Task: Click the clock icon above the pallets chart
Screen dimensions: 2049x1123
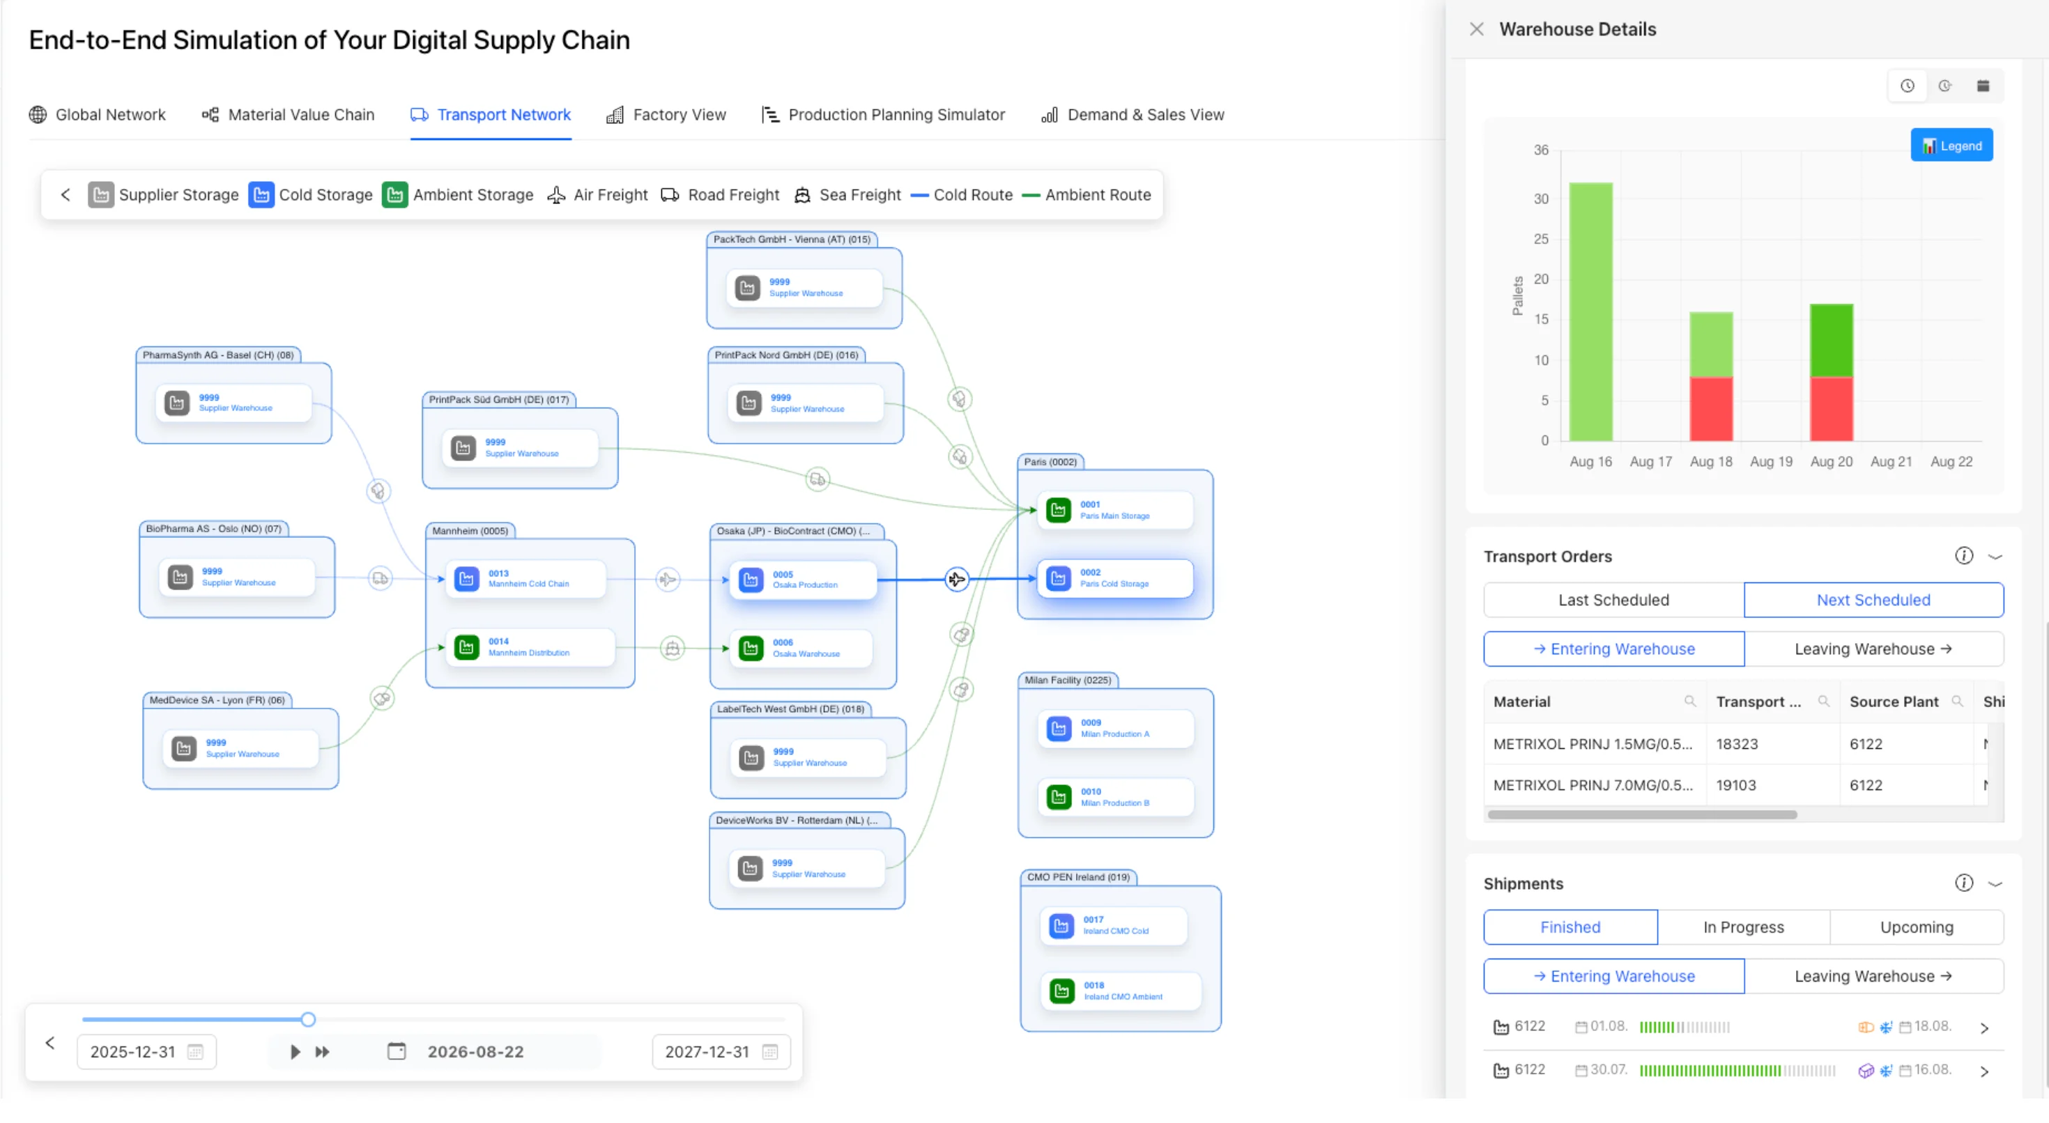Action: coord(1908,86)
